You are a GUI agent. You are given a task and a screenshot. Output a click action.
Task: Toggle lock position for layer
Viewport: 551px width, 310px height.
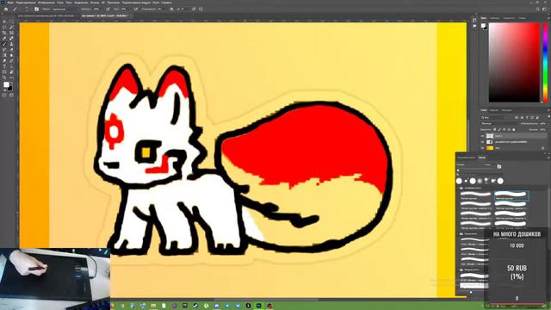point(505,129)
